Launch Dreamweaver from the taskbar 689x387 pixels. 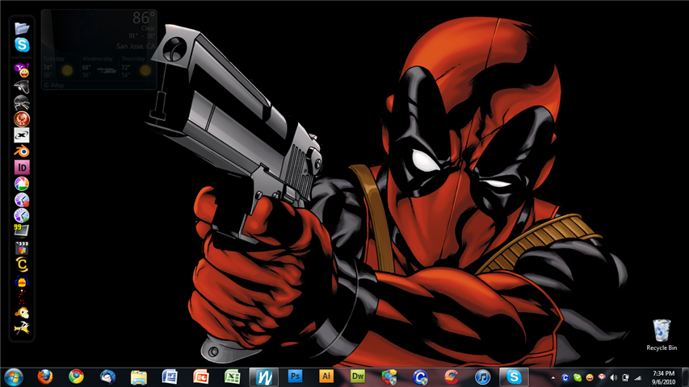coord(357,376)
